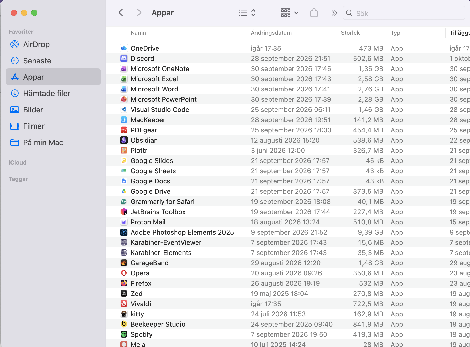Select the Visual Studio Code icon
This screenshot has width=470, height=347.
point(124,109)
